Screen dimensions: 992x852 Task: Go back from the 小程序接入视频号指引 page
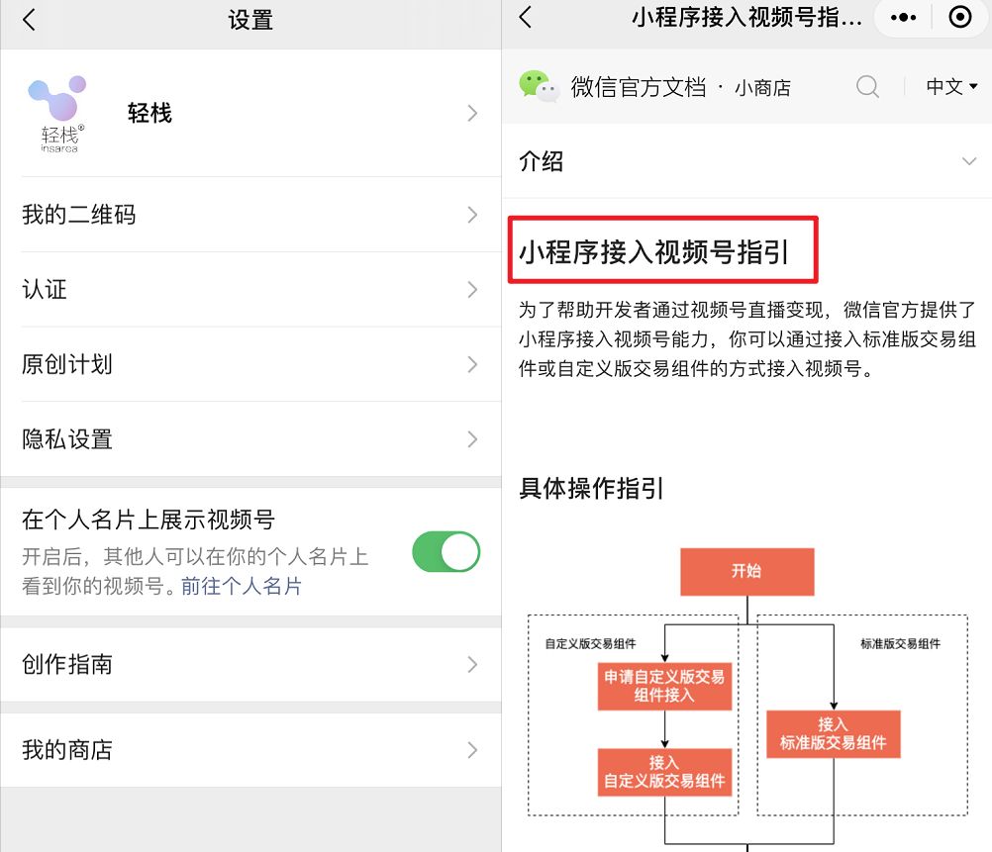[525, 17]
